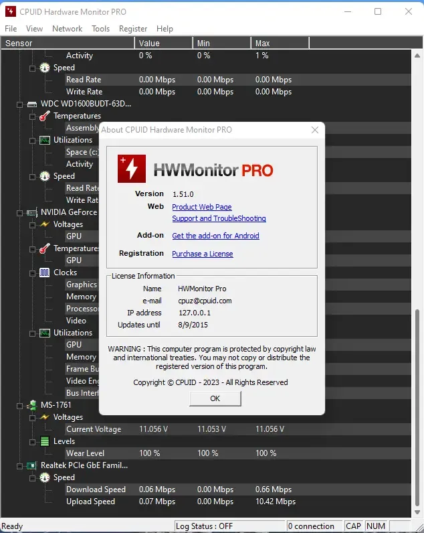This screenshot has width=424, height=533.
Task: Open the Network menu
Action: tap(68, 29)
